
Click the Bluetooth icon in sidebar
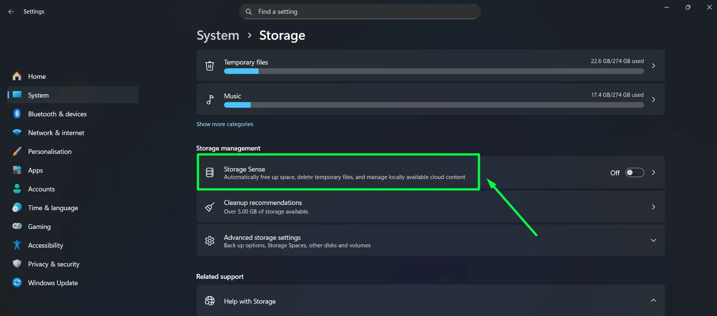pyautogui.click(x=17, y=114)
